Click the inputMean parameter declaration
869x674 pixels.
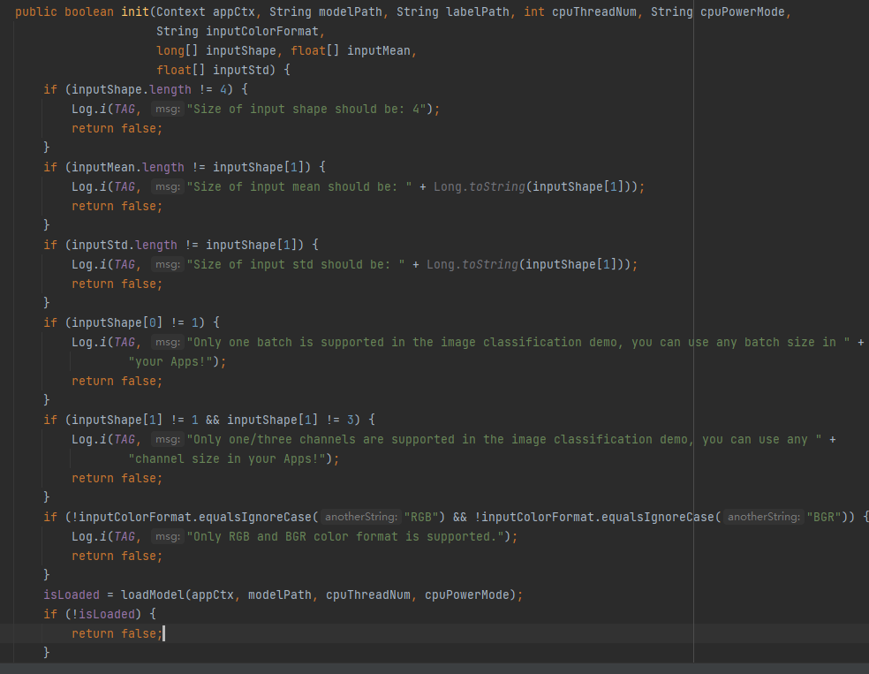[x=379, y=50]
